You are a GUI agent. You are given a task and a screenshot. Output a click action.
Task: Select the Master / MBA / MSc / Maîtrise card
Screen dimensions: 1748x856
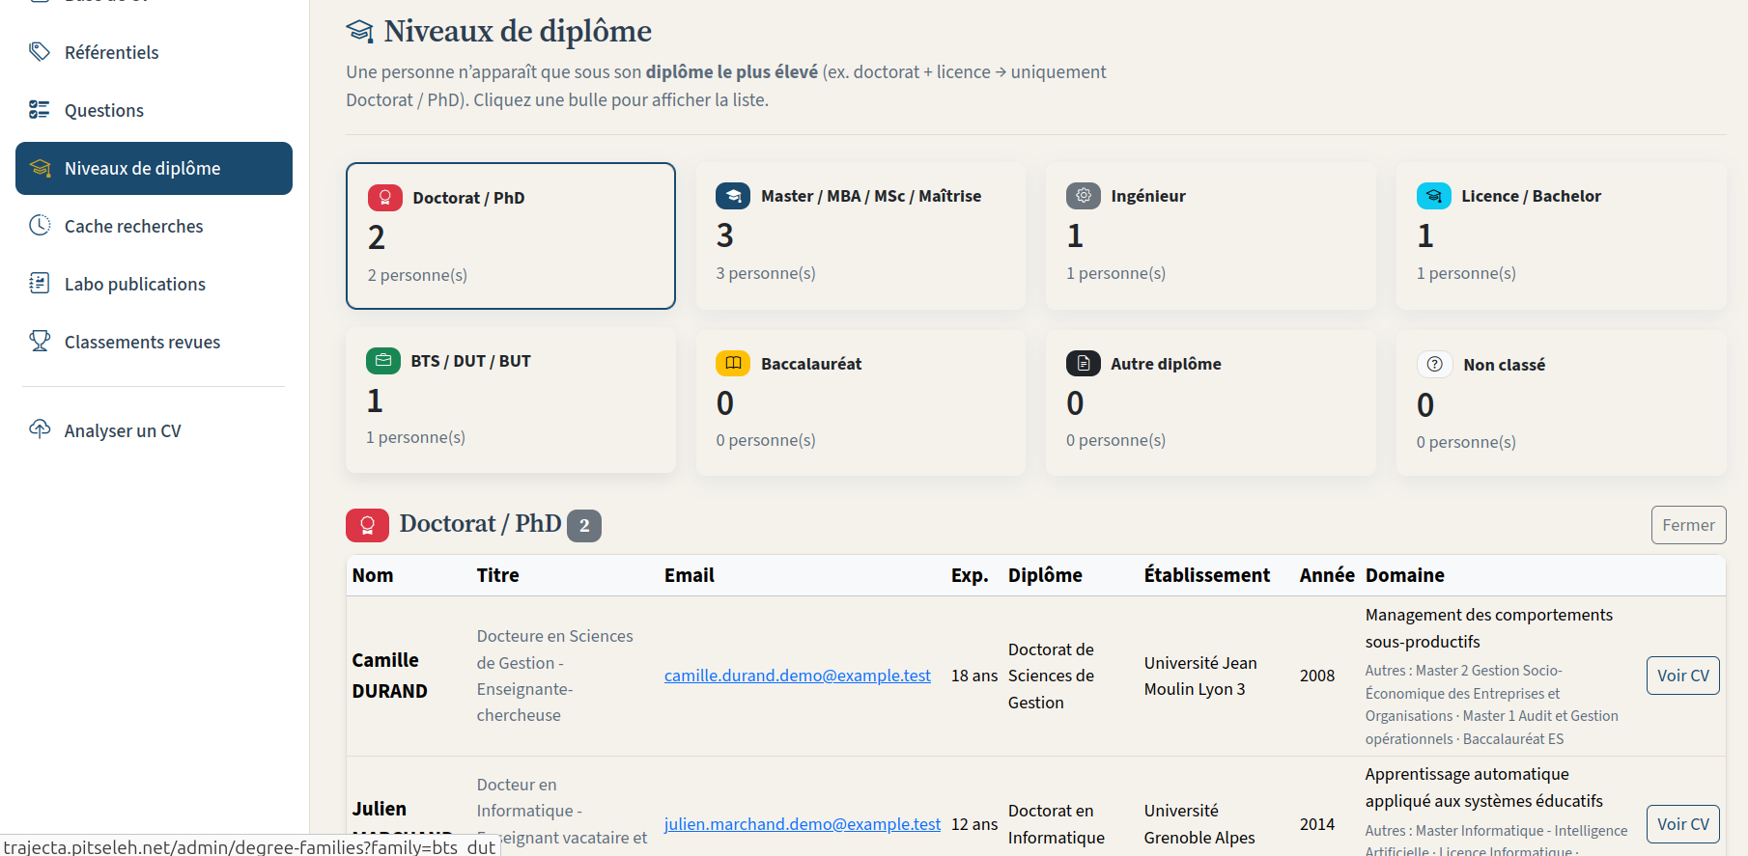(860, 235)
